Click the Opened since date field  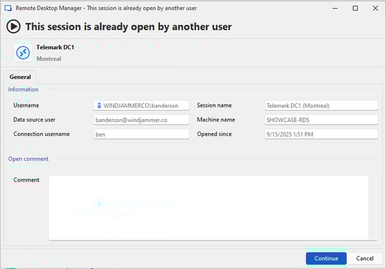tap(320, 134)
